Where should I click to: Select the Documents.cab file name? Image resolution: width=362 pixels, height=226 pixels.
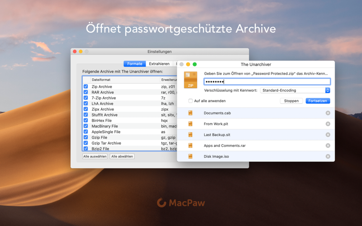click(x=217, y=113)
